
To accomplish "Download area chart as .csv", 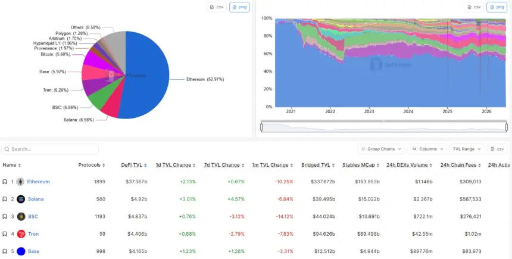I will (x=474, y=7).
